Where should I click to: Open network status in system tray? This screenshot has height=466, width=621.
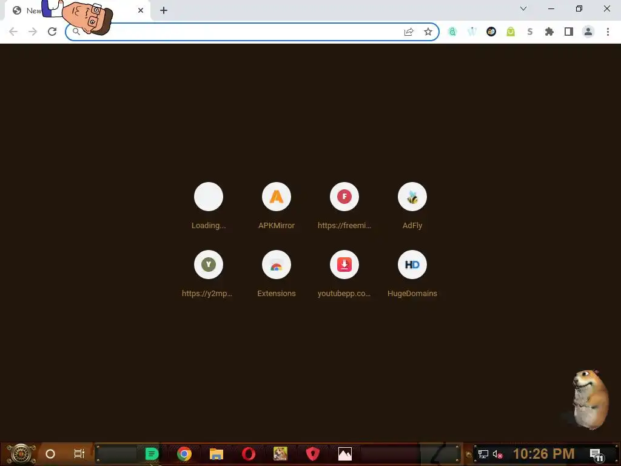483,454
